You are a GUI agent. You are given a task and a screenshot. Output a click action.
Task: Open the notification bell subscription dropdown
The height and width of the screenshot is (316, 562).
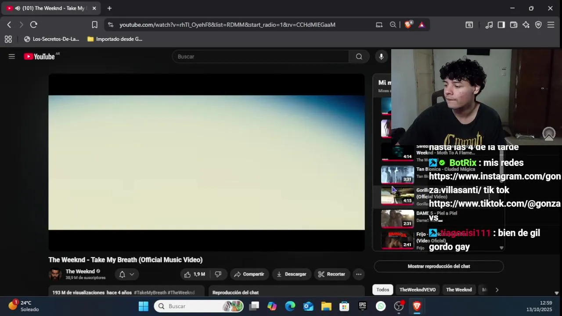coord(126,274)
